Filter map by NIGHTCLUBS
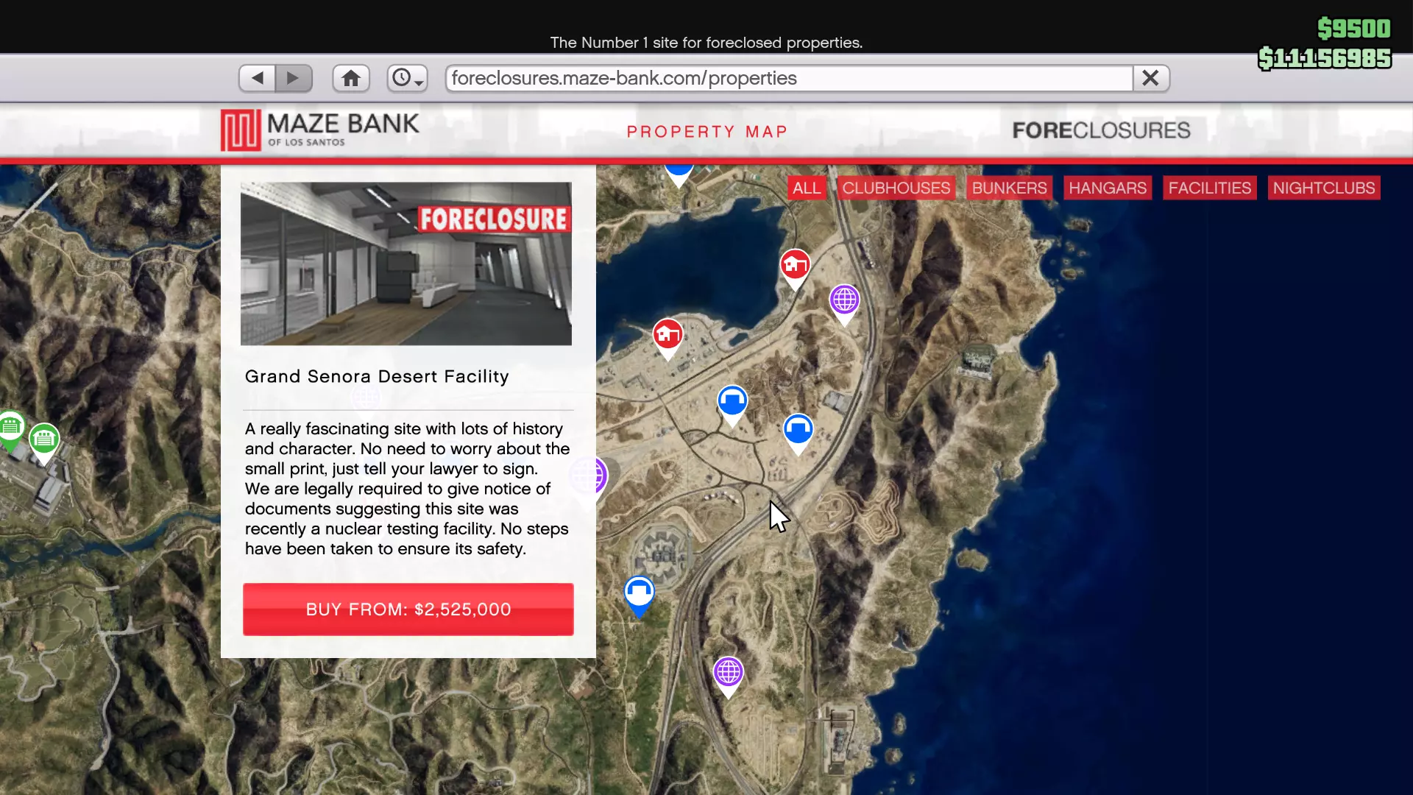The image size is (1413, 795). click(x=1323, y=188)
